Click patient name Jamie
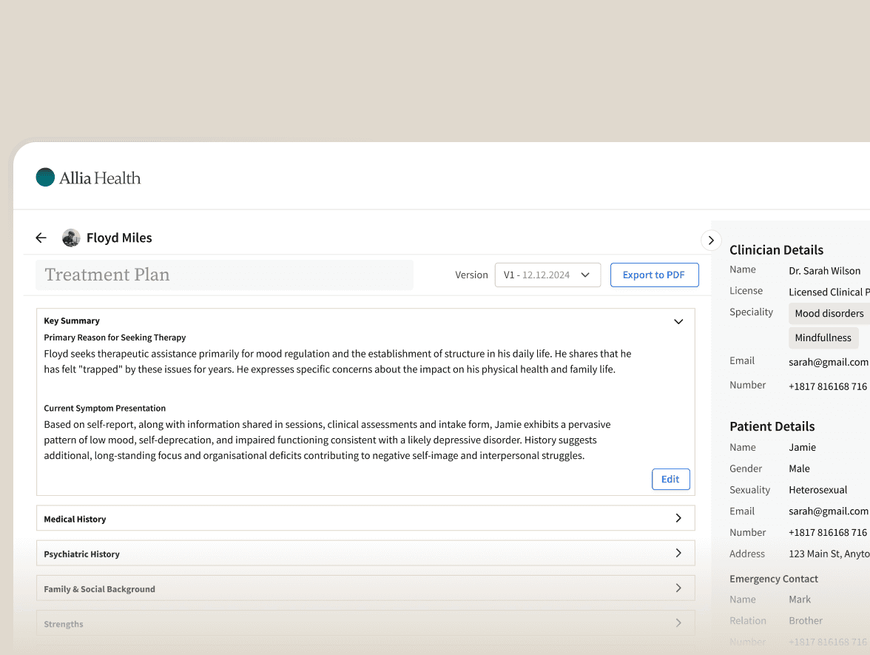Image resolution: width=870 pixels, height=655 pixels. point(802,447)
